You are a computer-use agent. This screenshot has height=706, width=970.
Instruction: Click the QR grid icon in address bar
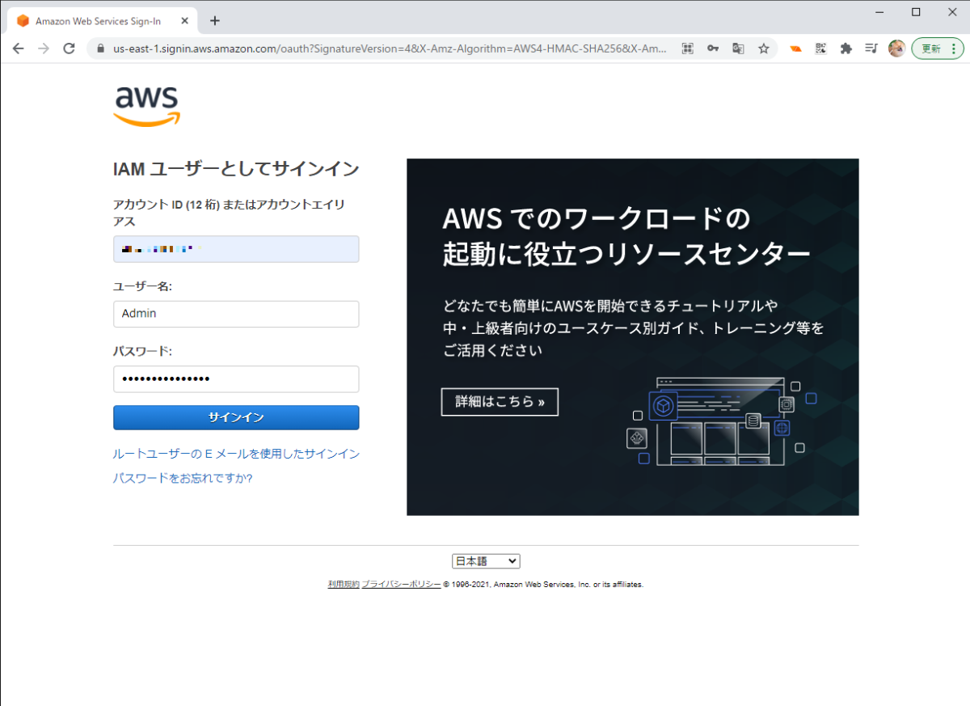688,49
